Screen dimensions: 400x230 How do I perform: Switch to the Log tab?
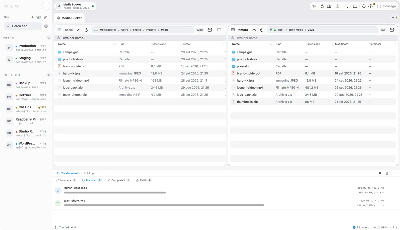[89, 173]
